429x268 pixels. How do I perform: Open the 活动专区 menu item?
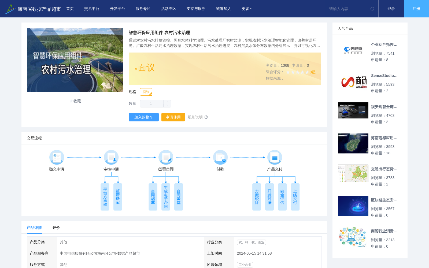169,9
